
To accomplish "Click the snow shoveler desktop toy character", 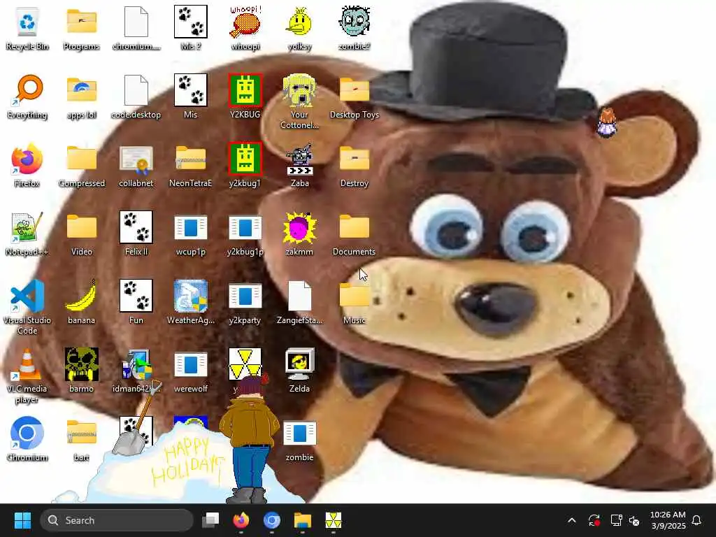I will pos(249,438).
